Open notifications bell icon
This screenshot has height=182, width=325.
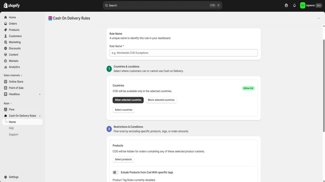point(294,5)
